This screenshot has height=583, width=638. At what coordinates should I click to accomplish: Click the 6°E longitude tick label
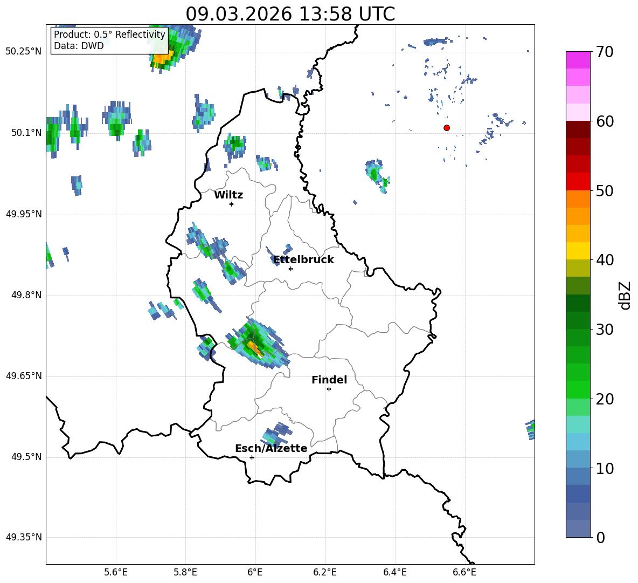click(x=255, y=572)
